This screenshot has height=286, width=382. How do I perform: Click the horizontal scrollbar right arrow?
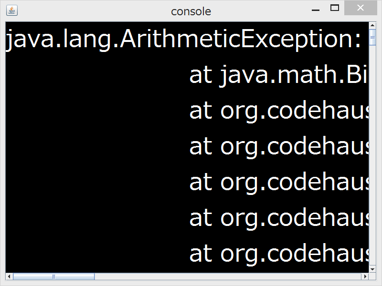pyautogui.click(x=365, y=276)
